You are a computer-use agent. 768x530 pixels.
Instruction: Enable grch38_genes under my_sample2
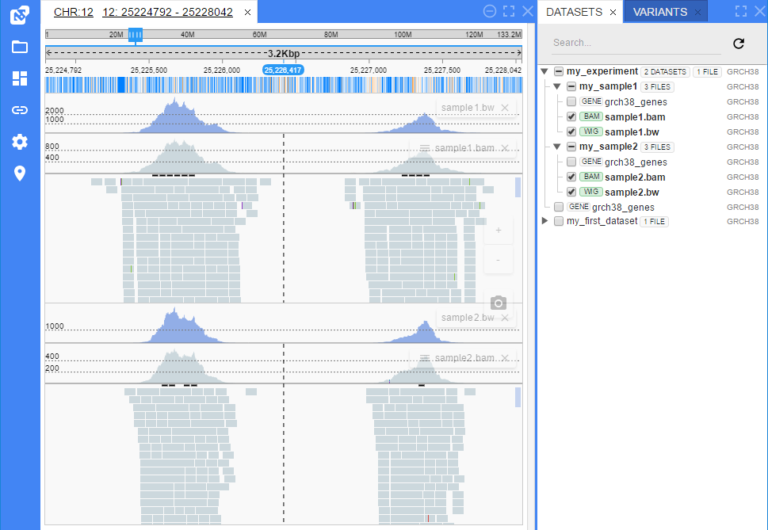tap(571, 162)
